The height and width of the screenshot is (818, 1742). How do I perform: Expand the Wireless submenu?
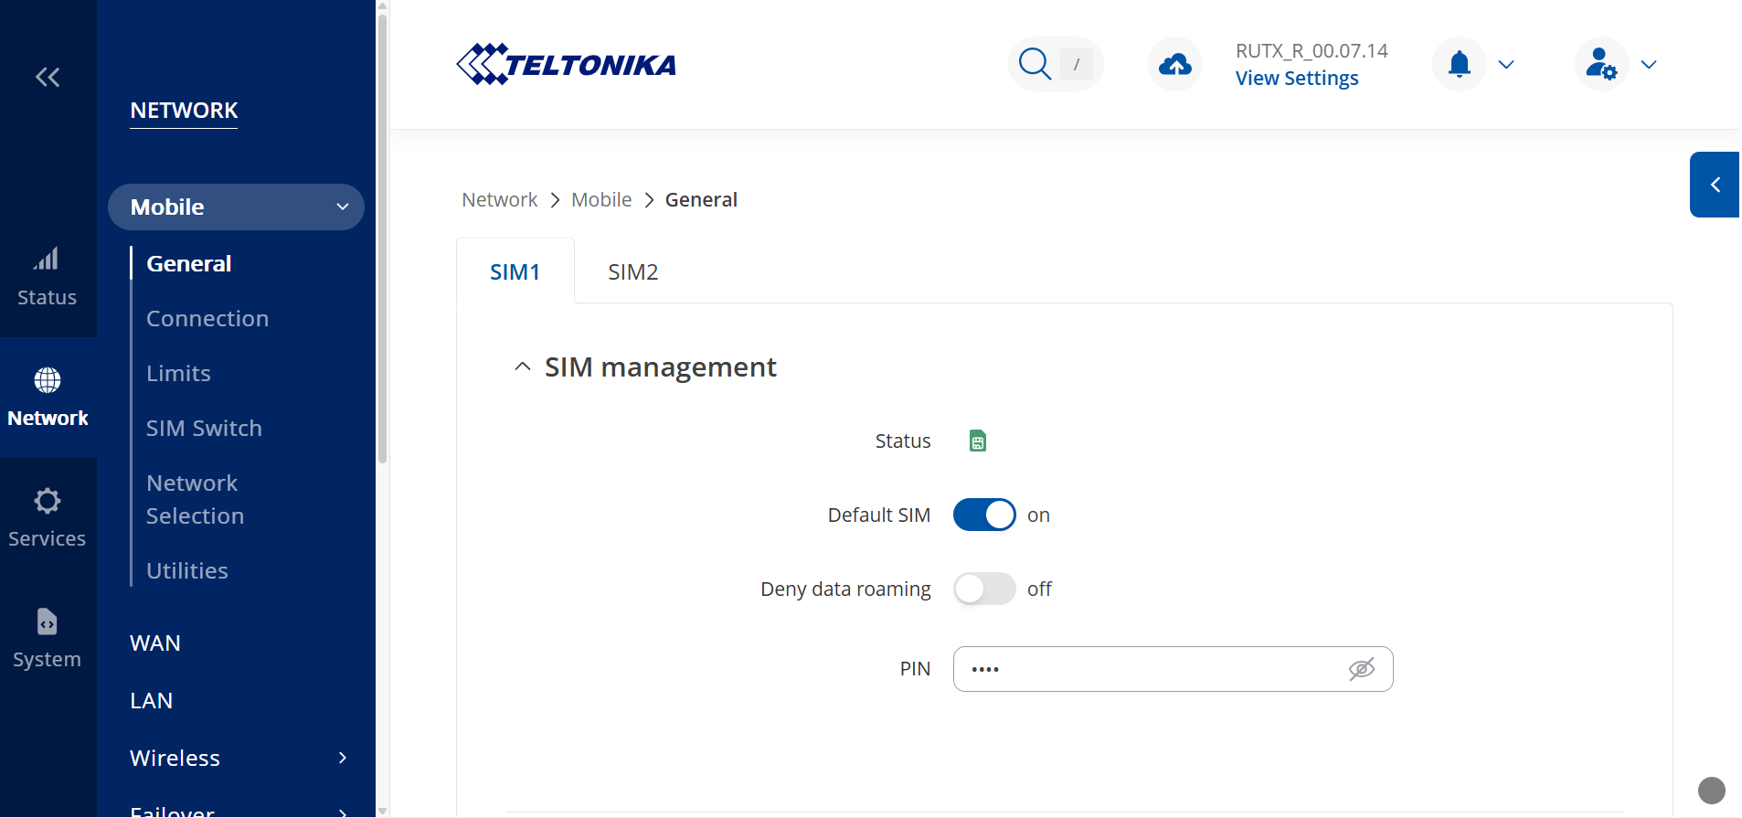[343, 758]
